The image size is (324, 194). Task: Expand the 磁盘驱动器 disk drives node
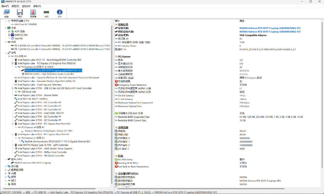pos(6,170)
